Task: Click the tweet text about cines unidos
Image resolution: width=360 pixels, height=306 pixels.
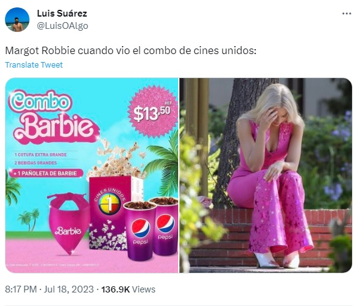Action: click(130, 50)
